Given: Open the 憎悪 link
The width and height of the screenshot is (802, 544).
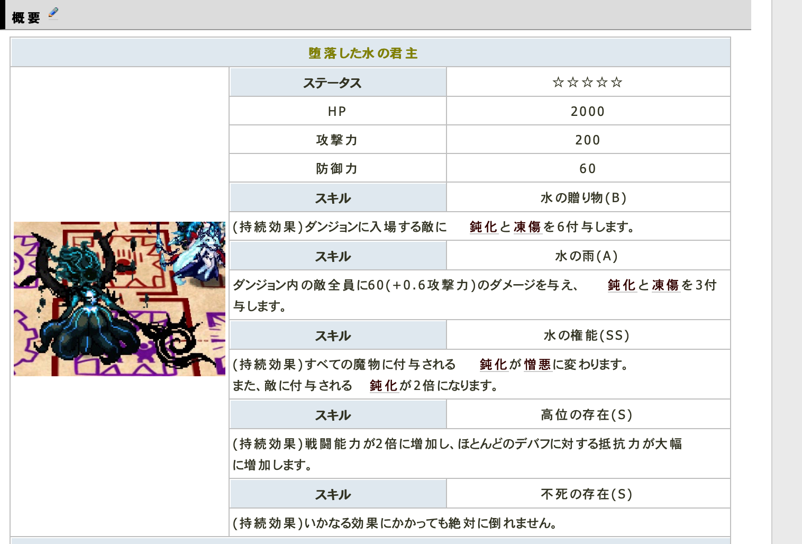Looking at the screenshot, I should (537, 365).
